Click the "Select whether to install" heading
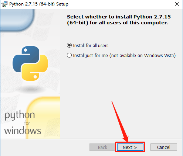 (x=119, y=20)
